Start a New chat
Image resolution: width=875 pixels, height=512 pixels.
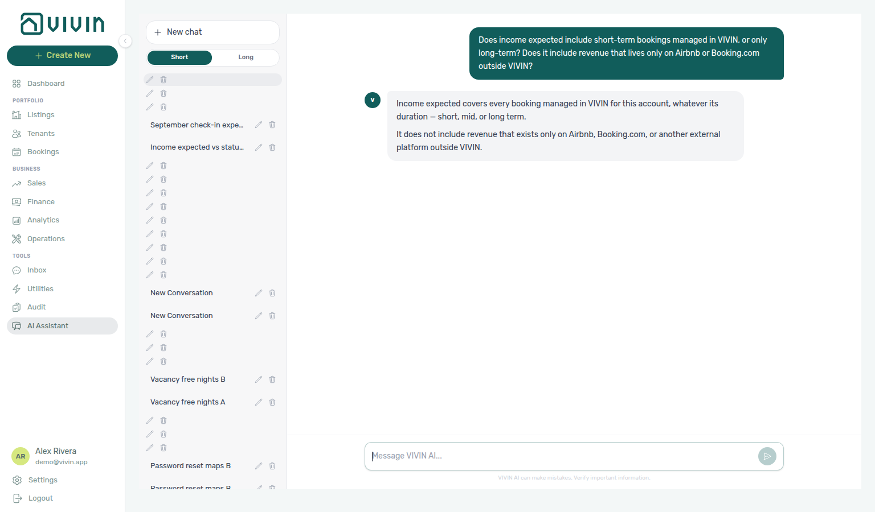coord(212,32)
